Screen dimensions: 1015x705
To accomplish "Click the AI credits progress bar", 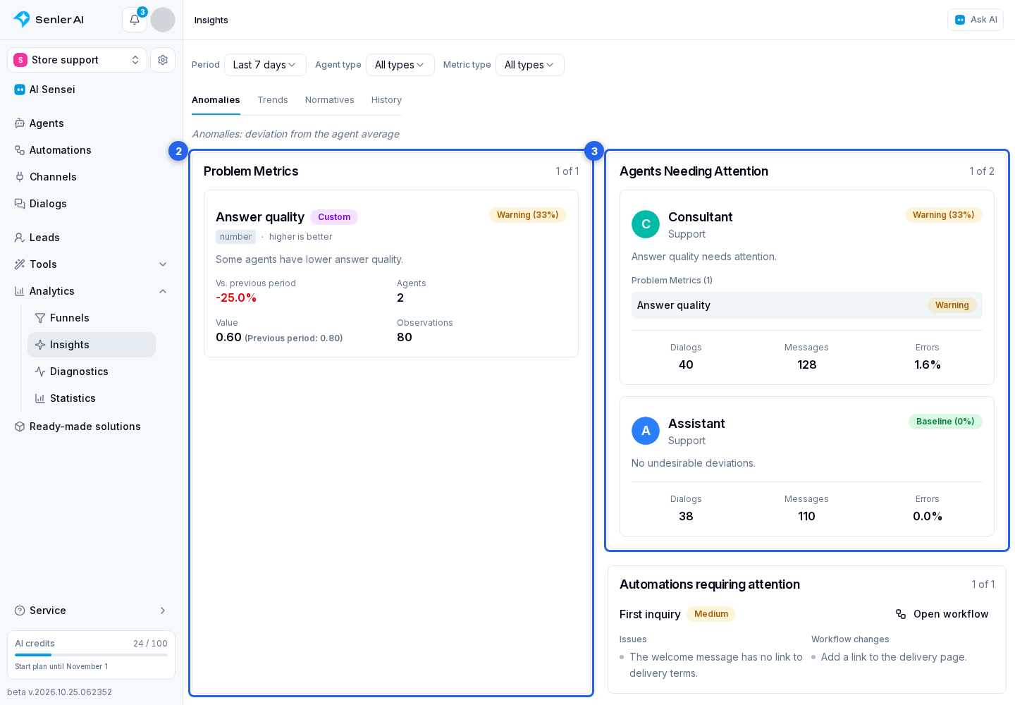I will pos(92,655).
